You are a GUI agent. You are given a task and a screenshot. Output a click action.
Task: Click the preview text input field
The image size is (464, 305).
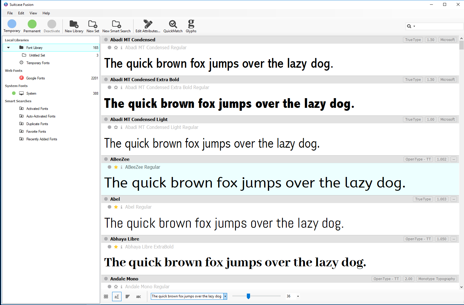click(x=187, y=297)
